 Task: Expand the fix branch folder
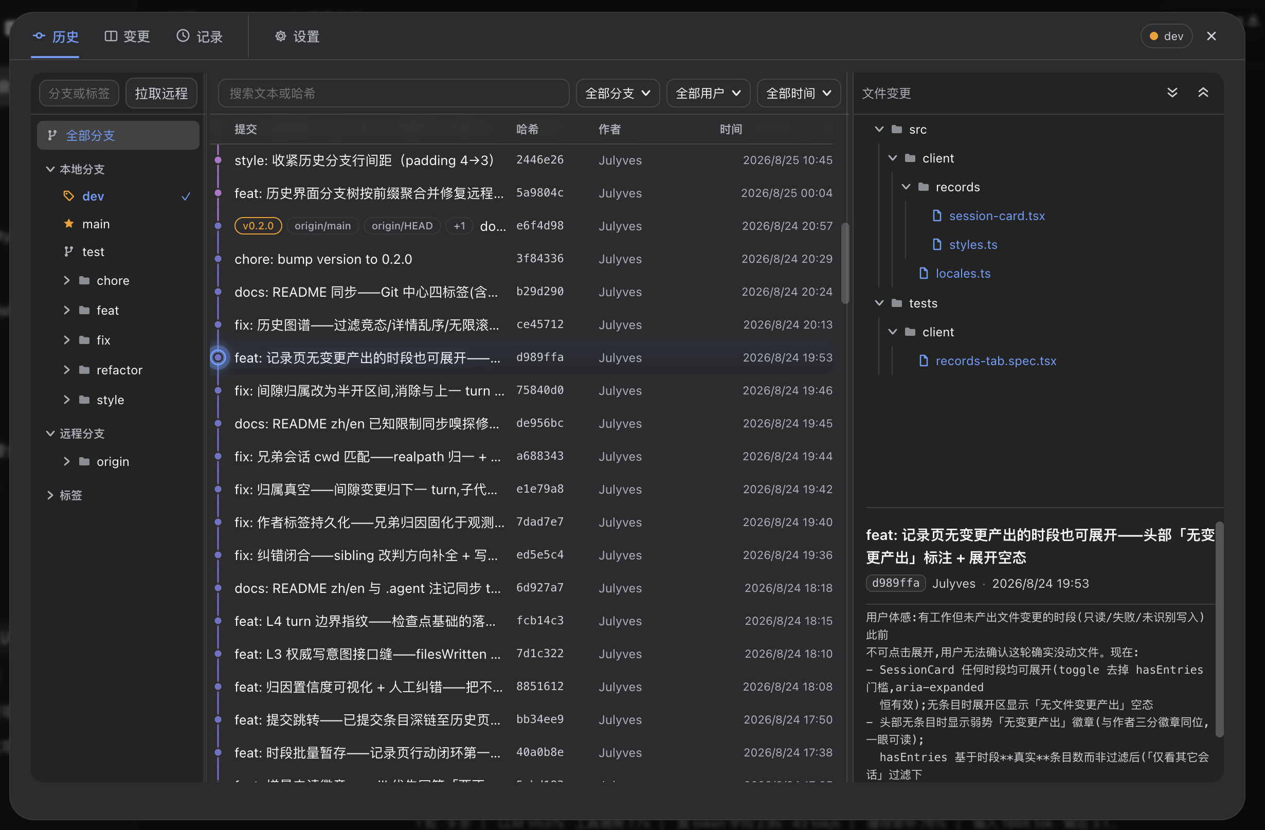point(67,340)
